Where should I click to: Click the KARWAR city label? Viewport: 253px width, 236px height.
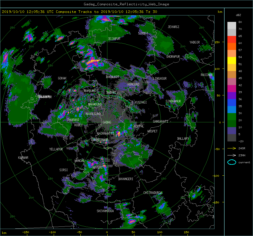[23, 157]
